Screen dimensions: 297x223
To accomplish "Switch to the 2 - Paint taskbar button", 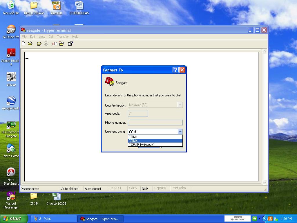I will tap(53, 219).
